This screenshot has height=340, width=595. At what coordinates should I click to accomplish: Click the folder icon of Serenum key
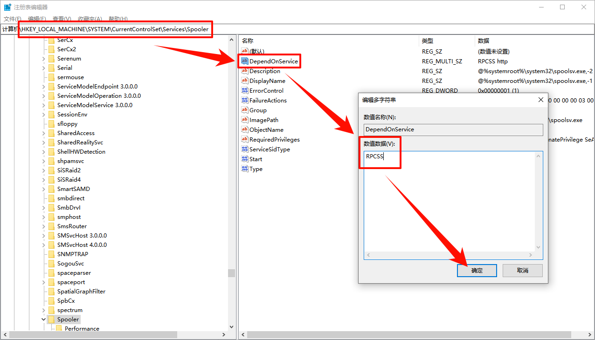pyautogui.click(x=51, y=59)
